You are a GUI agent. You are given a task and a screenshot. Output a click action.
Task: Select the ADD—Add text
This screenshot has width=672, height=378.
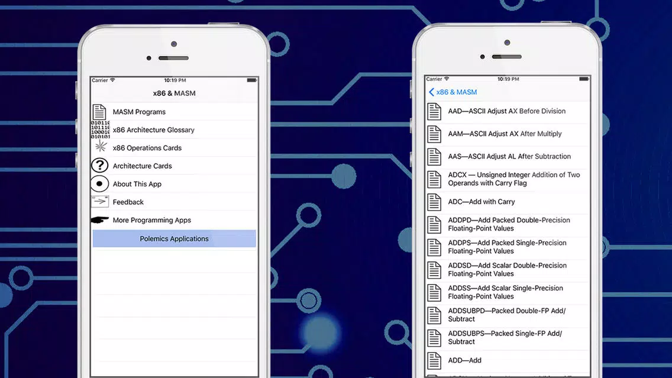[464, 360]
